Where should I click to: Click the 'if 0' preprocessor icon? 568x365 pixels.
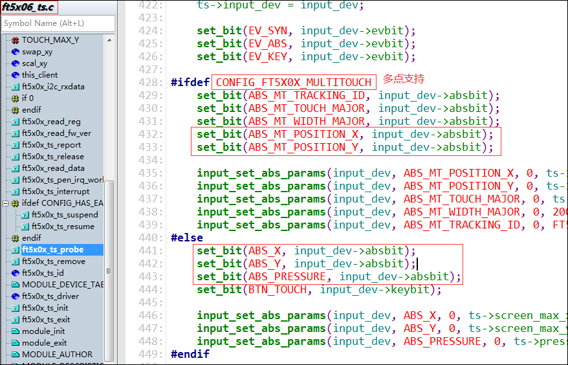pyautogui.click(x=16, y=98)
